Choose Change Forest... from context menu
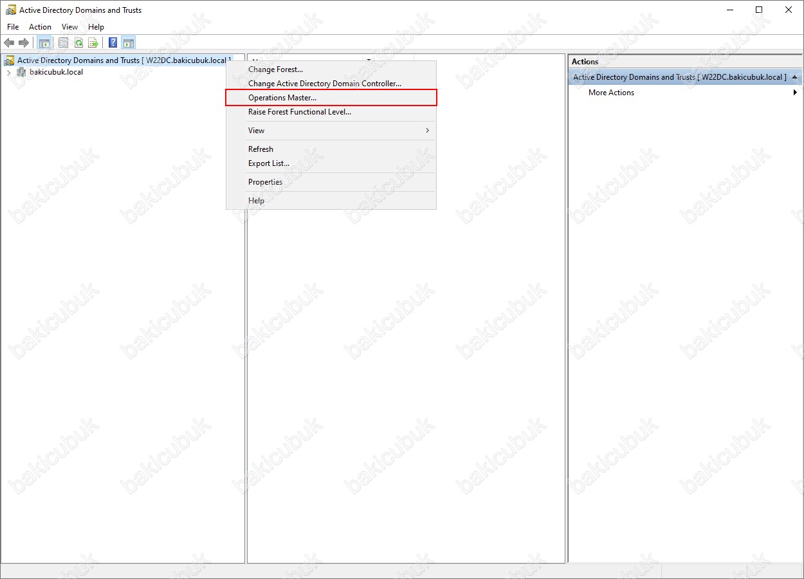The width and height of the screenshot is (804, 579). click(331, 69)
